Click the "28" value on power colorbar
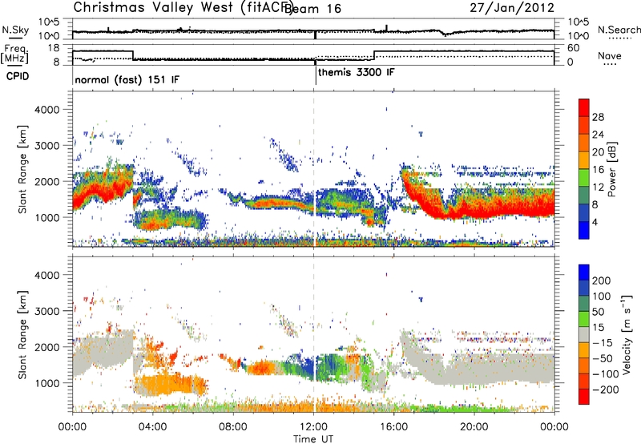 pos(598,117)
